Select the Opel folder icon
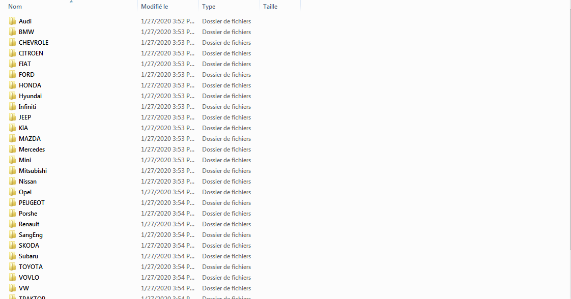This screenshot has height=299, width=571. click(x=12, y=192)
